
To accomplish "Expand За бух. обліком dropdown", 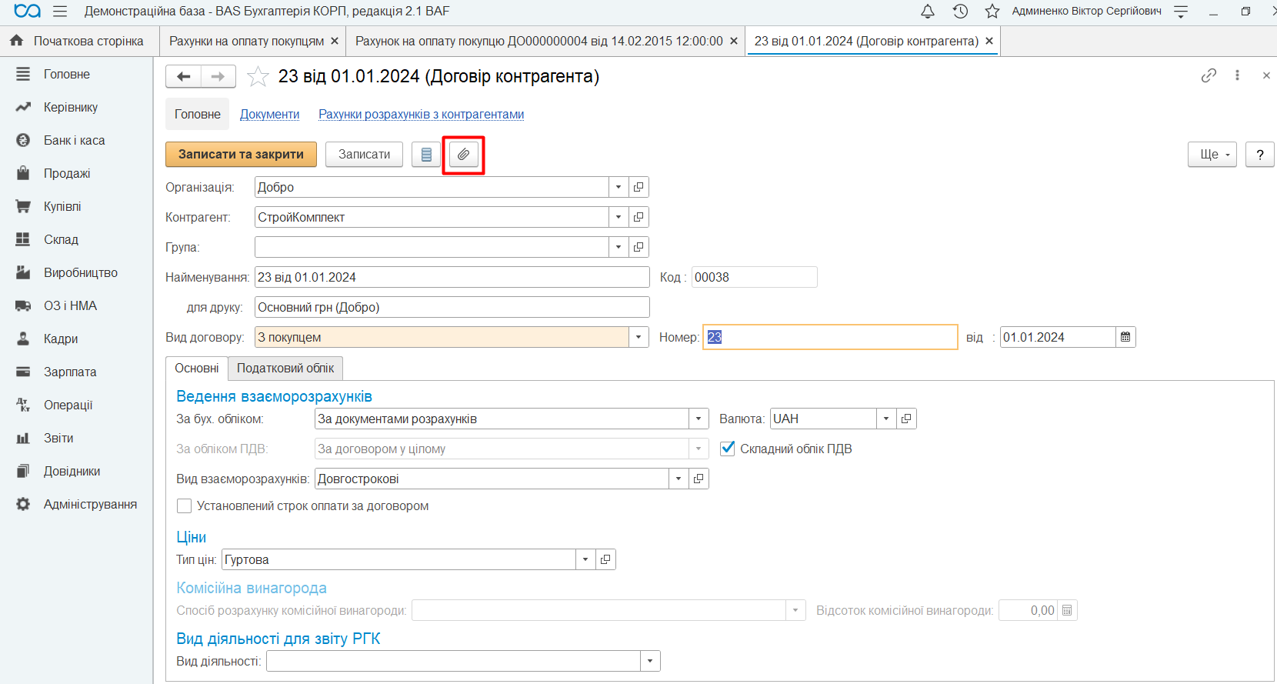I will click(x=699, y=419).
